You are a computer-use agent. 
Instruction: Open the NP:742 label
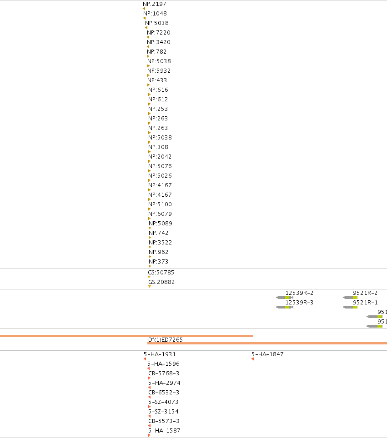coord(159,233)
